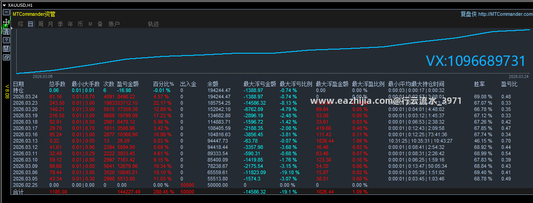Click the 盈亏比 column header
Image resolution: width=533 pixels, height=203 pixels.
point(509,84)
